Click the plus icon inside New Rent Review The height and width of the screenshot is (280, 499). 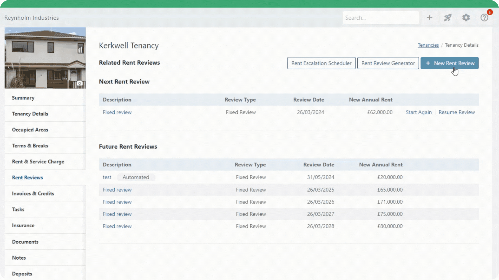click(428, 63)
